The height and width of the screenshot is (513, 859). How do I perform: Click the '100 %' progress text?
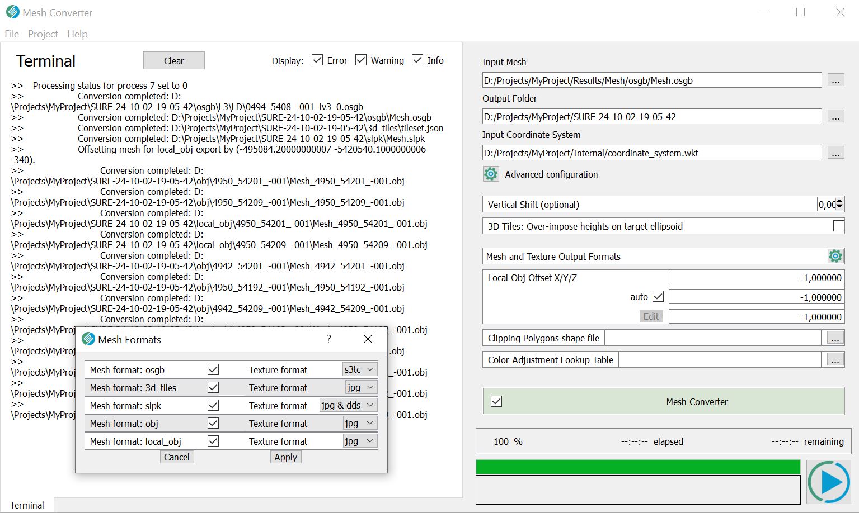(508, 441)
